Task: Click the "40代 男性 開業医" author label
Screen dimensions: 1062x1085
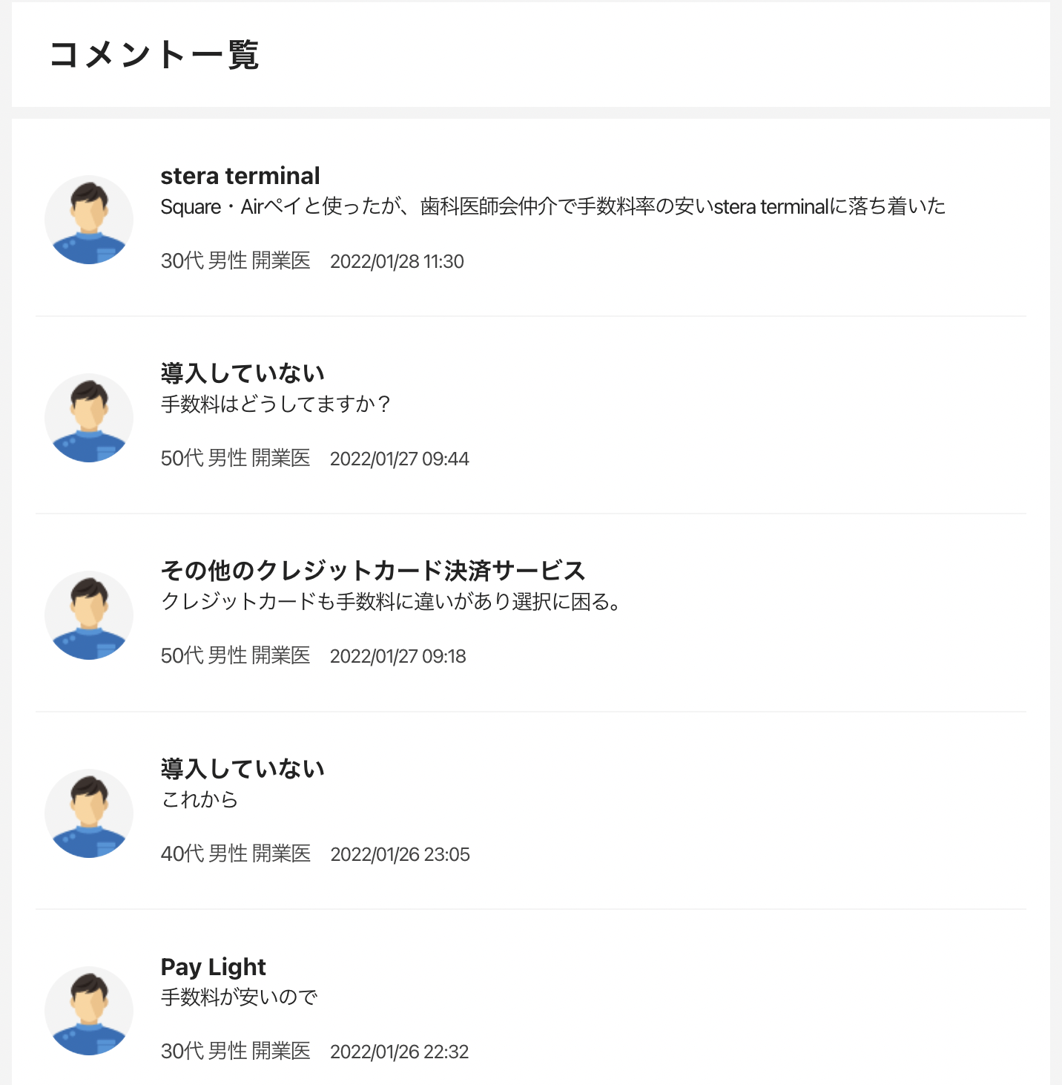Action: [x=236, y=854]
